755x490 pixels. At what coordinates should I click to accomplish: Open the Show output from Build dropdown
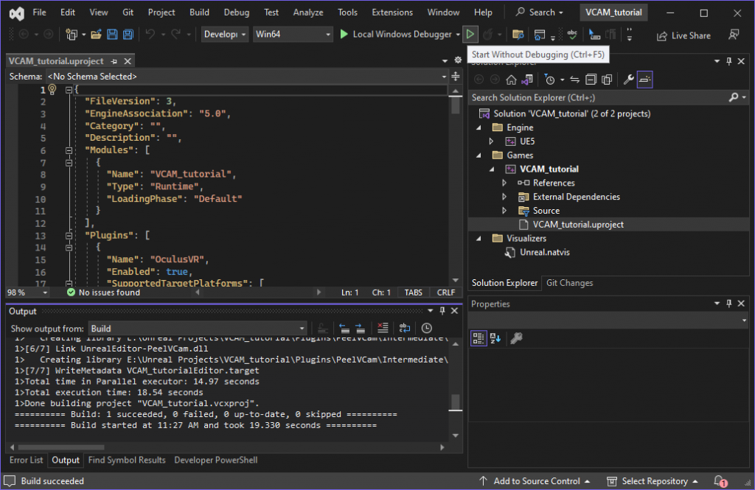(198, 329)
